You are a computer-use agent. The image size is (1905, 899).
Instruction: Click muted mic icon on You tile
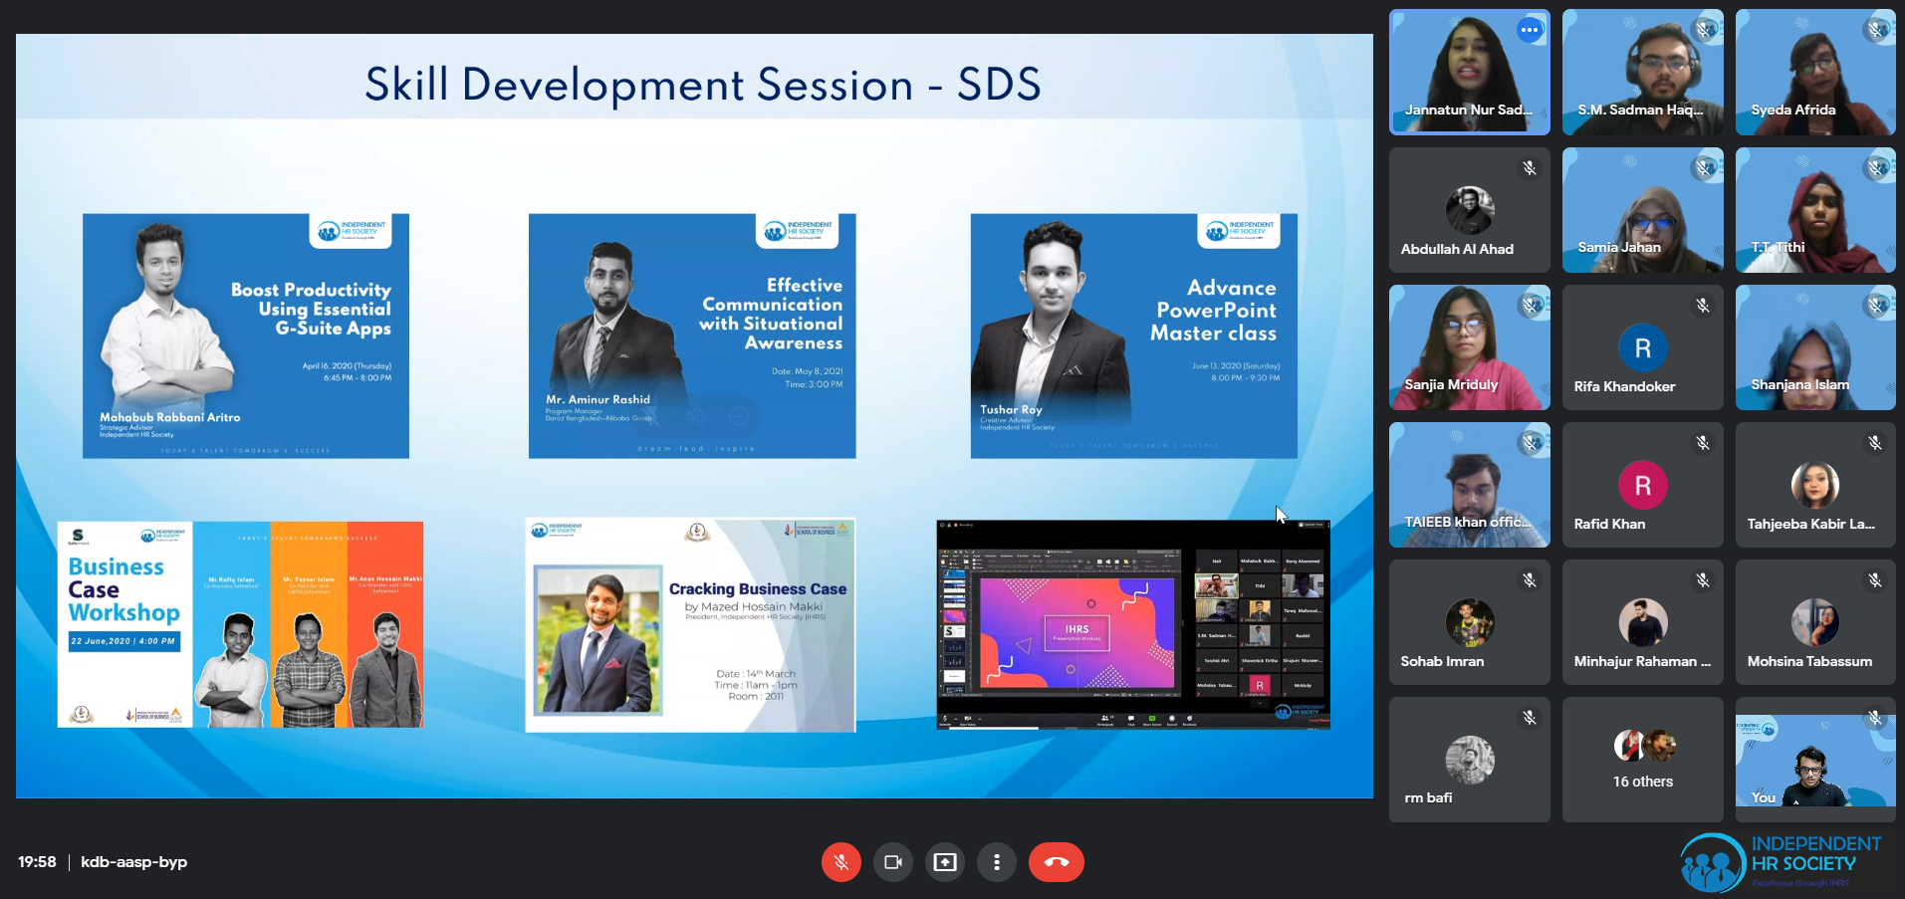(1875, 718)
